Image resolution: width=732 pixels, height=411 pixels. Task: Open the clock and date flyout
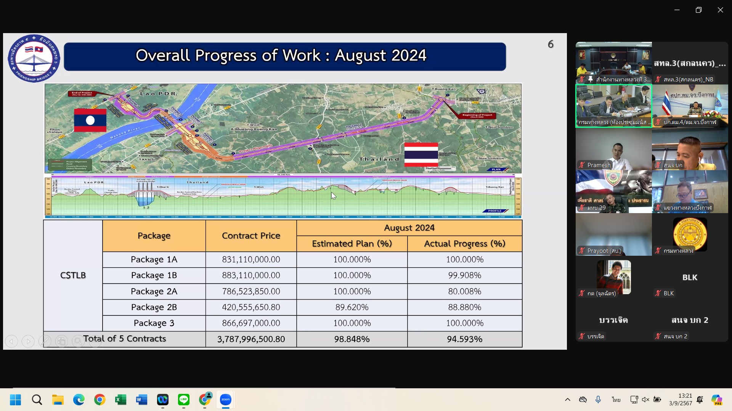pyautogui.click(x=681, y=400)
